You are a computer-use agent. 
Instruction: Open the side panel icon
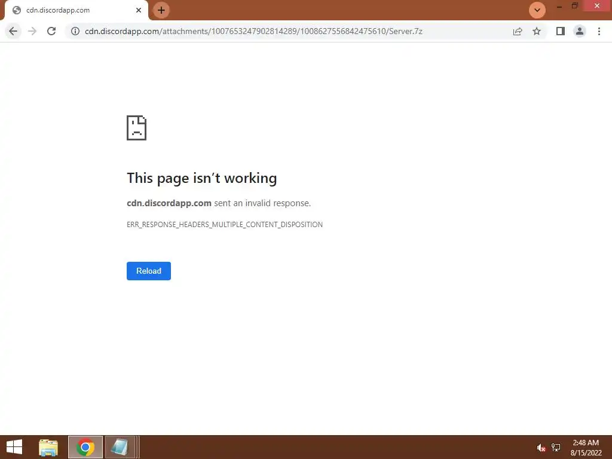click(561, 31)
